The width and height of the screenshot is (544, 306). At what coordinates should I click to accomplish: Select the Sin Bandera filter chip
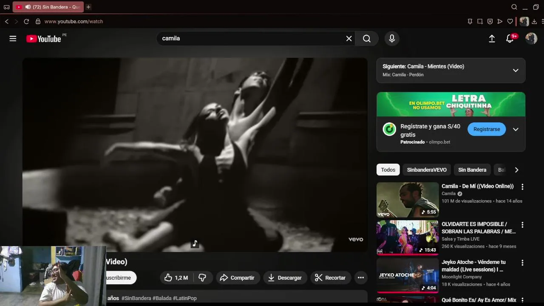472,170
